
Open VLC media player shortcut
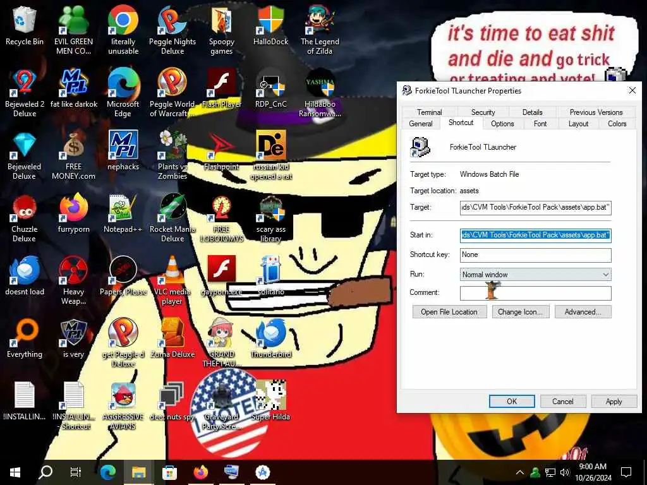tap(172, 281)
